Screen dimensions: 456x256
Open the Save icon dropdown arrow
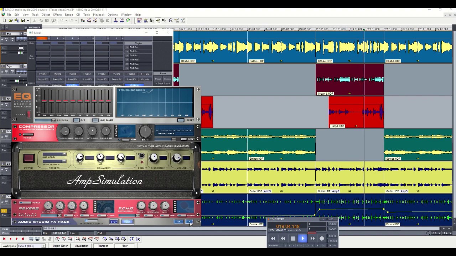click(28, 21)
